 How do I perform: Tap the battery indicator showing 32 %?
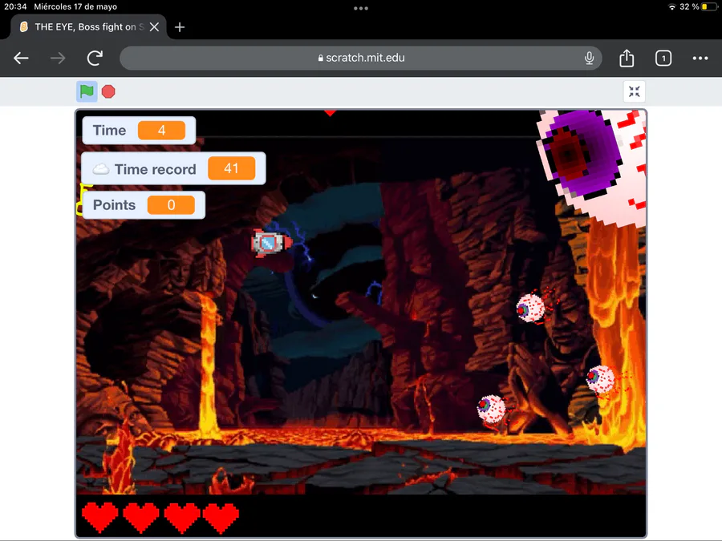click(x=698, y=6)
